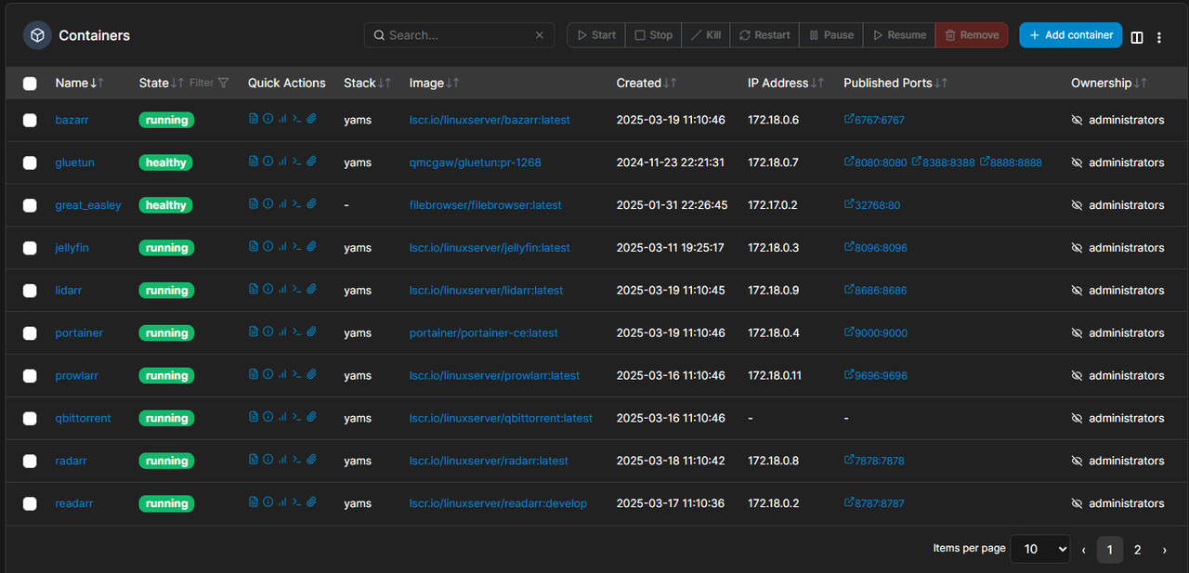The image size is (1189, 573).
Task: Click the Kill button
Action: point(706,35)
